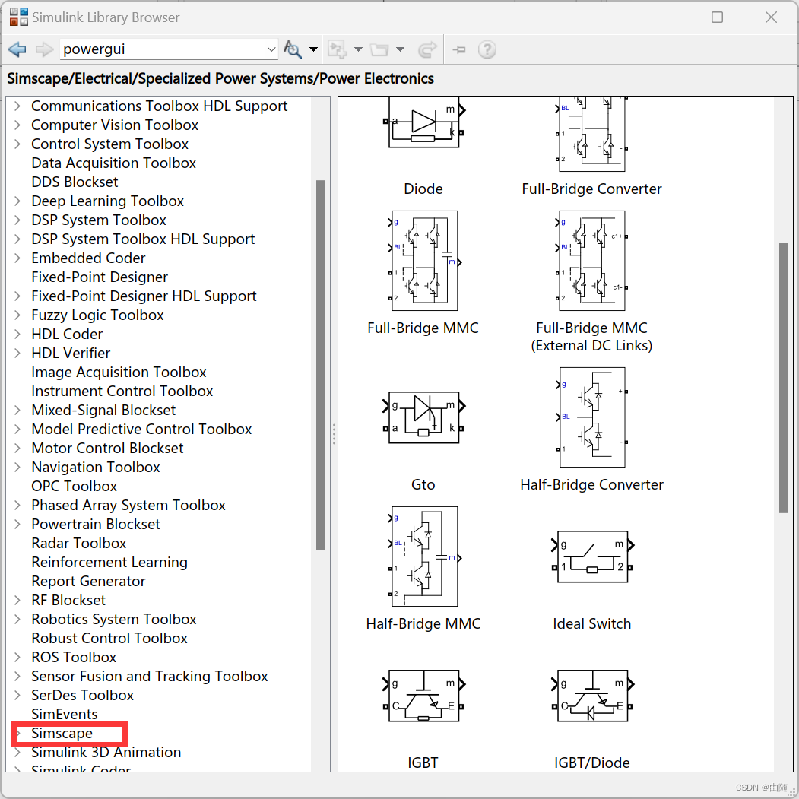Screen dimensions: 799x799
Task: Open the powergui search combo dropdown
Action: (x=271, y=49)
